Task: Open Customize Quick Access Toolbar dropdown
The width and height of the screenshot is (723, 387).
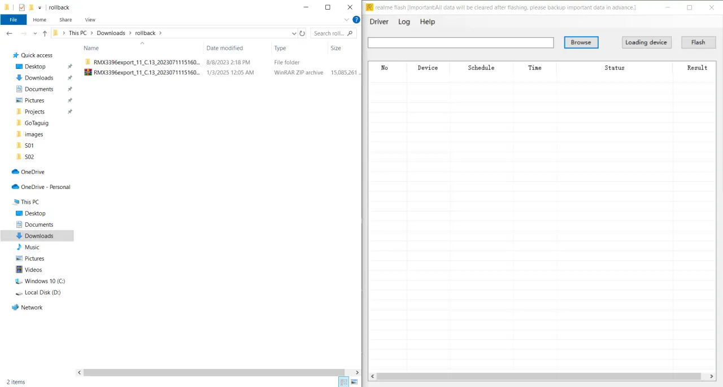Action: click(40, 8)
